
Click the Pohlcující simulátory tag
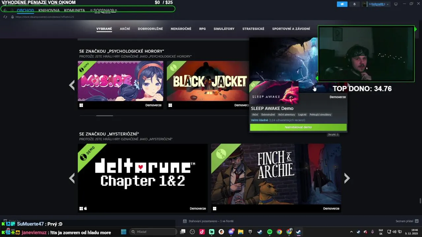pos(320,115)
